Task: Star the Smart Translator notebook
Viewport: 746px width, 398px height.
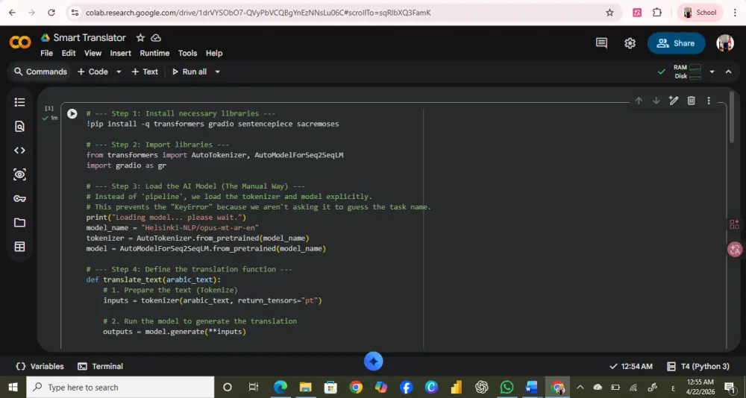Action: click(140, 37)
